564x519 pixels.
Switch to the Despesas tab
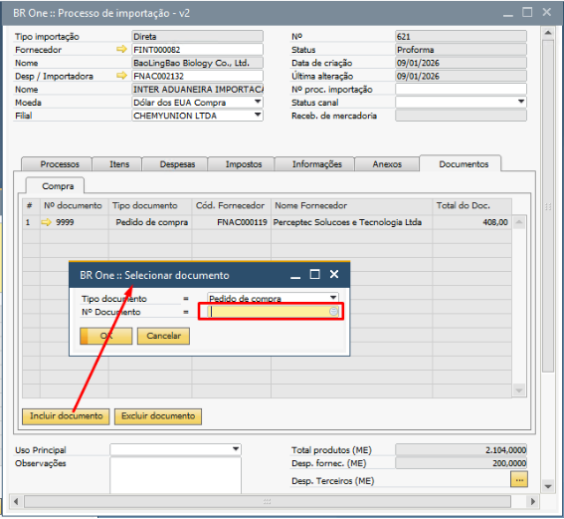pos(177,164)
